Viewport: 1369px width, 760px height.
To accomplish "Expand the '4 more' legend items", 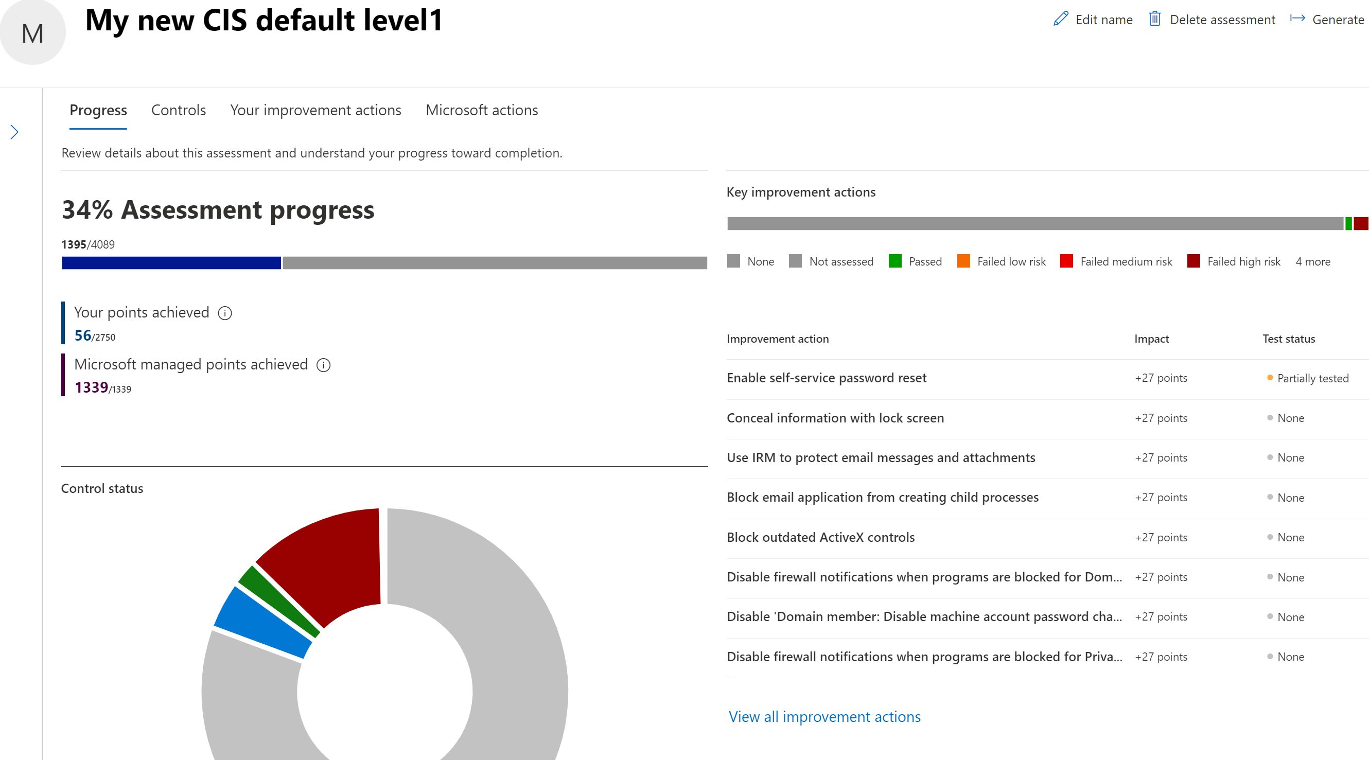I will pos(1313,261).
